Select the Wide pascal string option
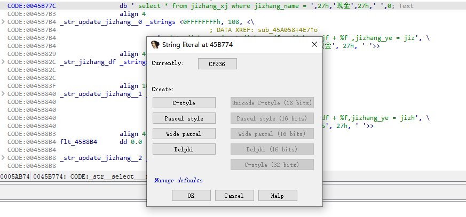466x217 pixels. pyautogui.click(x=184, y=134)
